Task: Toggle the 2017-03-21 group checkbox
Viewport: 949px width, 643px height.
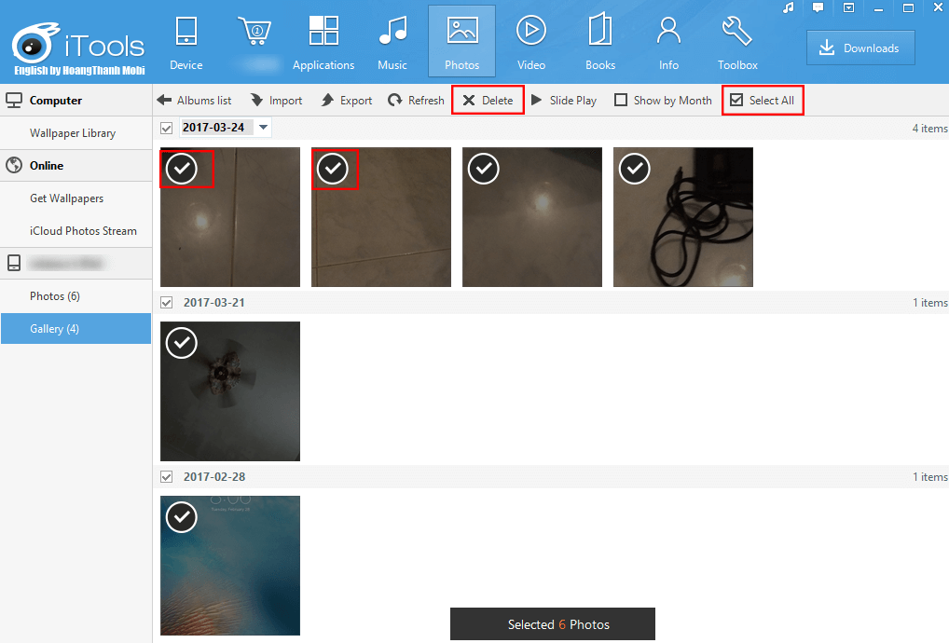Action: (167, 303)
